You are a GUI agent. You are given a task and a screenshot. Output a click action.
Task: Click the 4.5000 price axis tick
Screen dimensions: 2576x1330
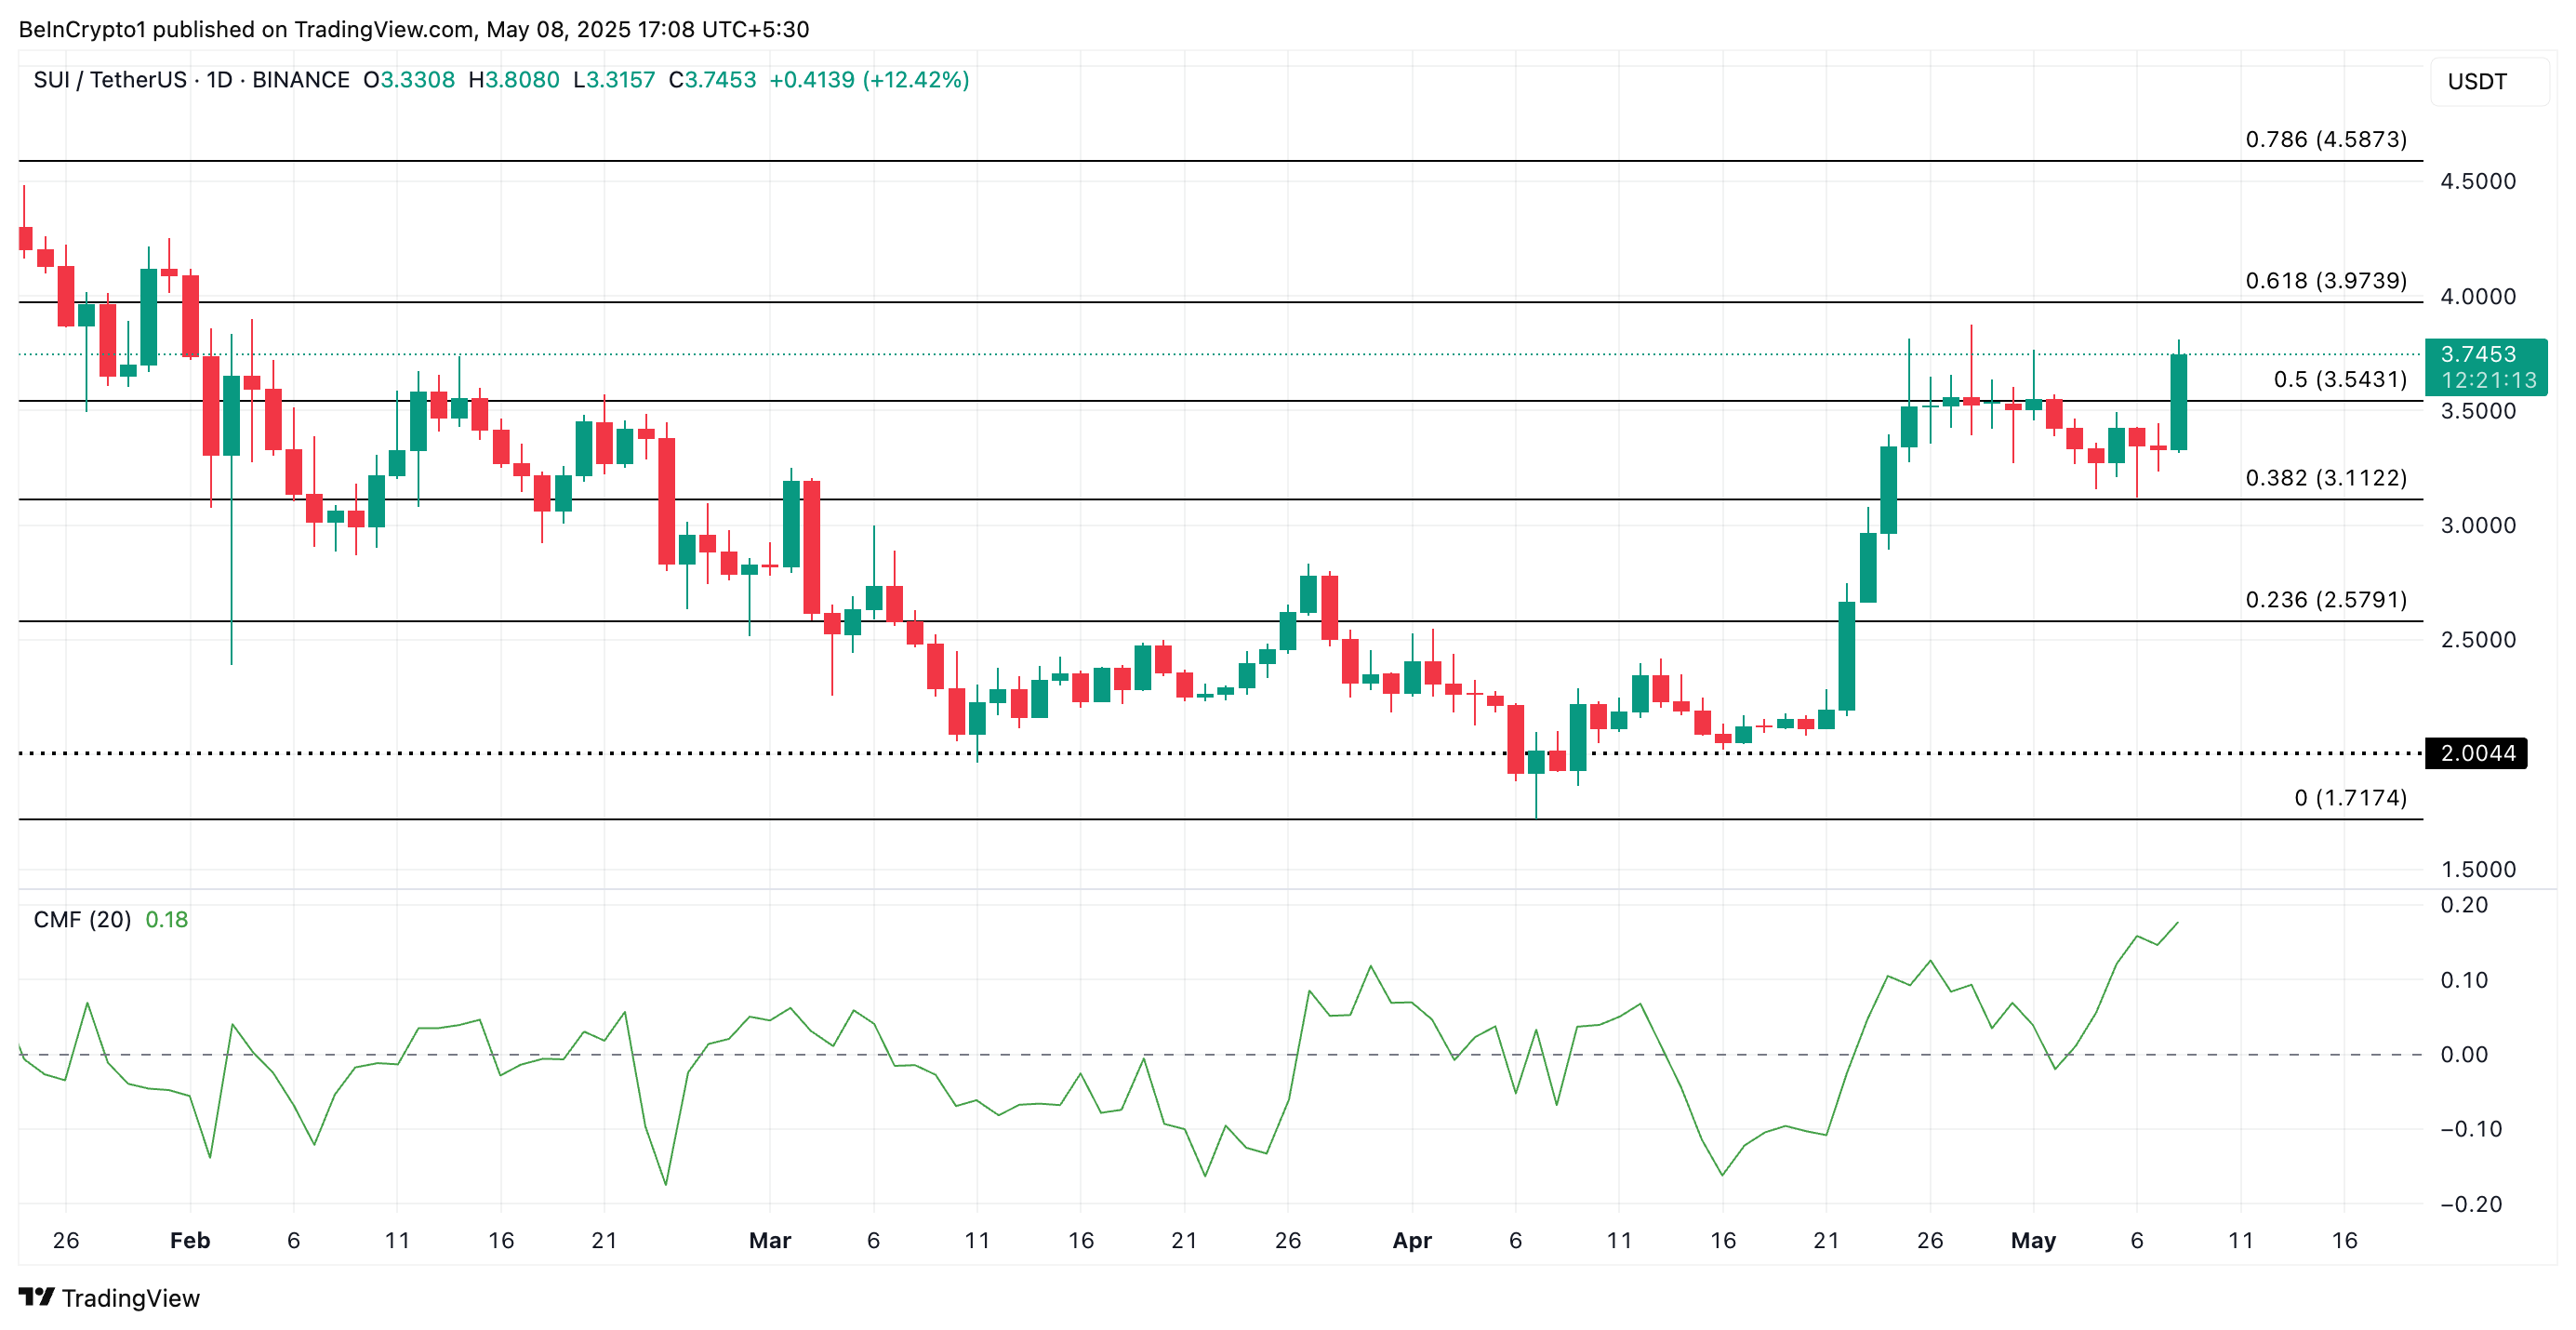2477,181
